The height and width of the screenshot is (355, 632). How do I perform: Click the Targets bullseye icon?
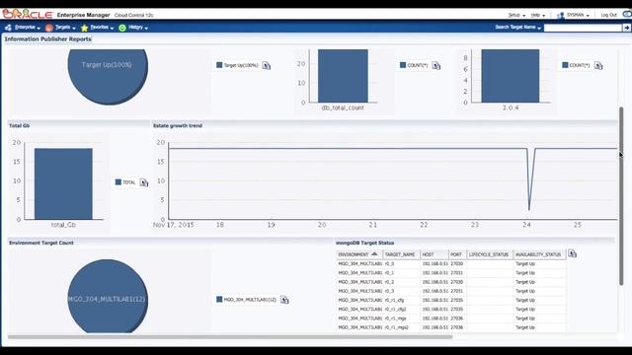click(49, 28)
